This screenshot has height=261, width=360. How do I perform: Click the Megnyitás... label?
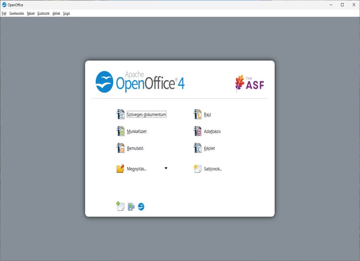coord(137,169)
